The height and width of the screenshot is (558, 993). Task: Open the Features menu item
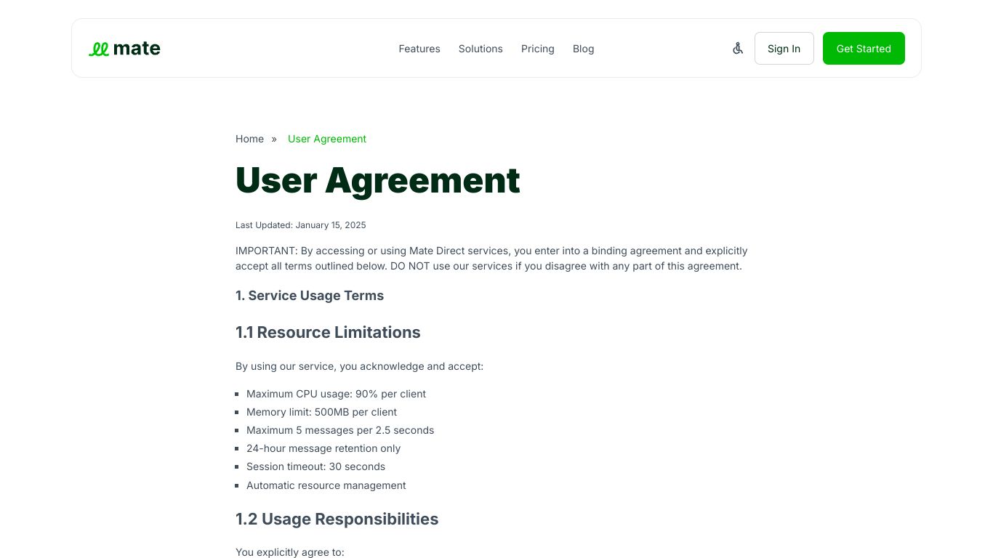coord(419,49)
